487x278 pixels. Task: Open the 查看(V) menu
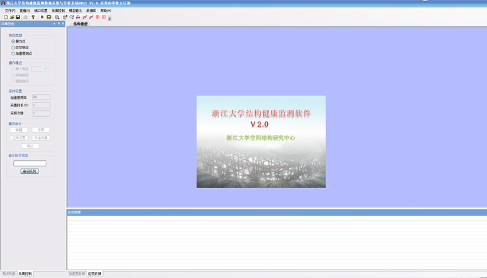(x=25, y=10)
